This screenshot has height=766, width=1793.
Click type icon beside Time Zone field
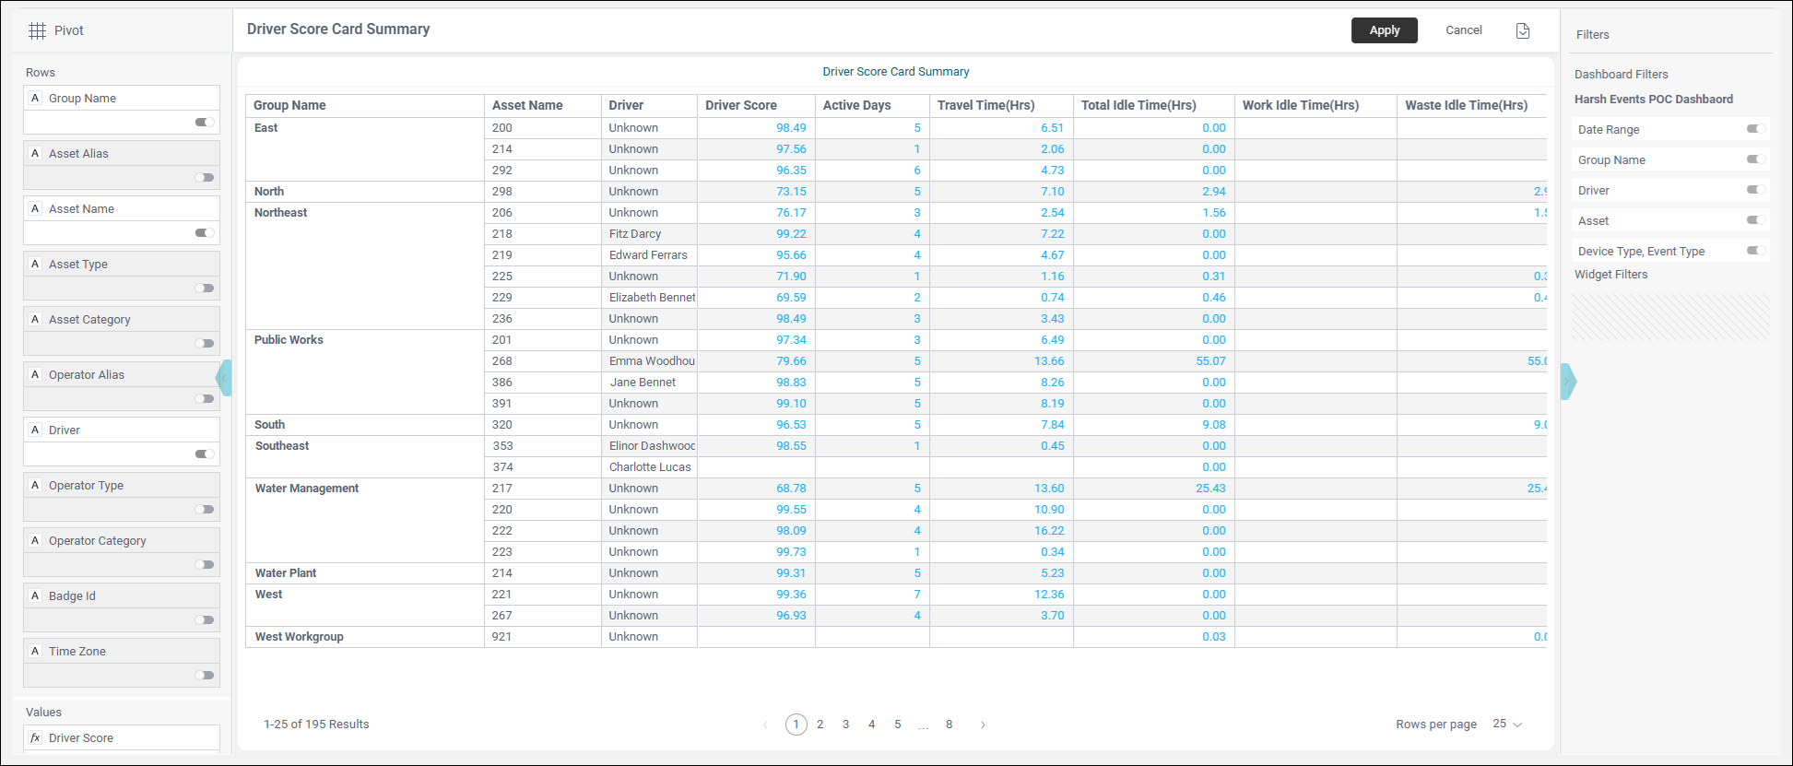[35, 651]
